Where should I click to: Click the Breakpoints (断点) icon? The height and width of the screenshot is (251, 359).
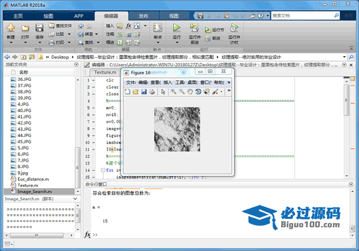tap(158, 30)
